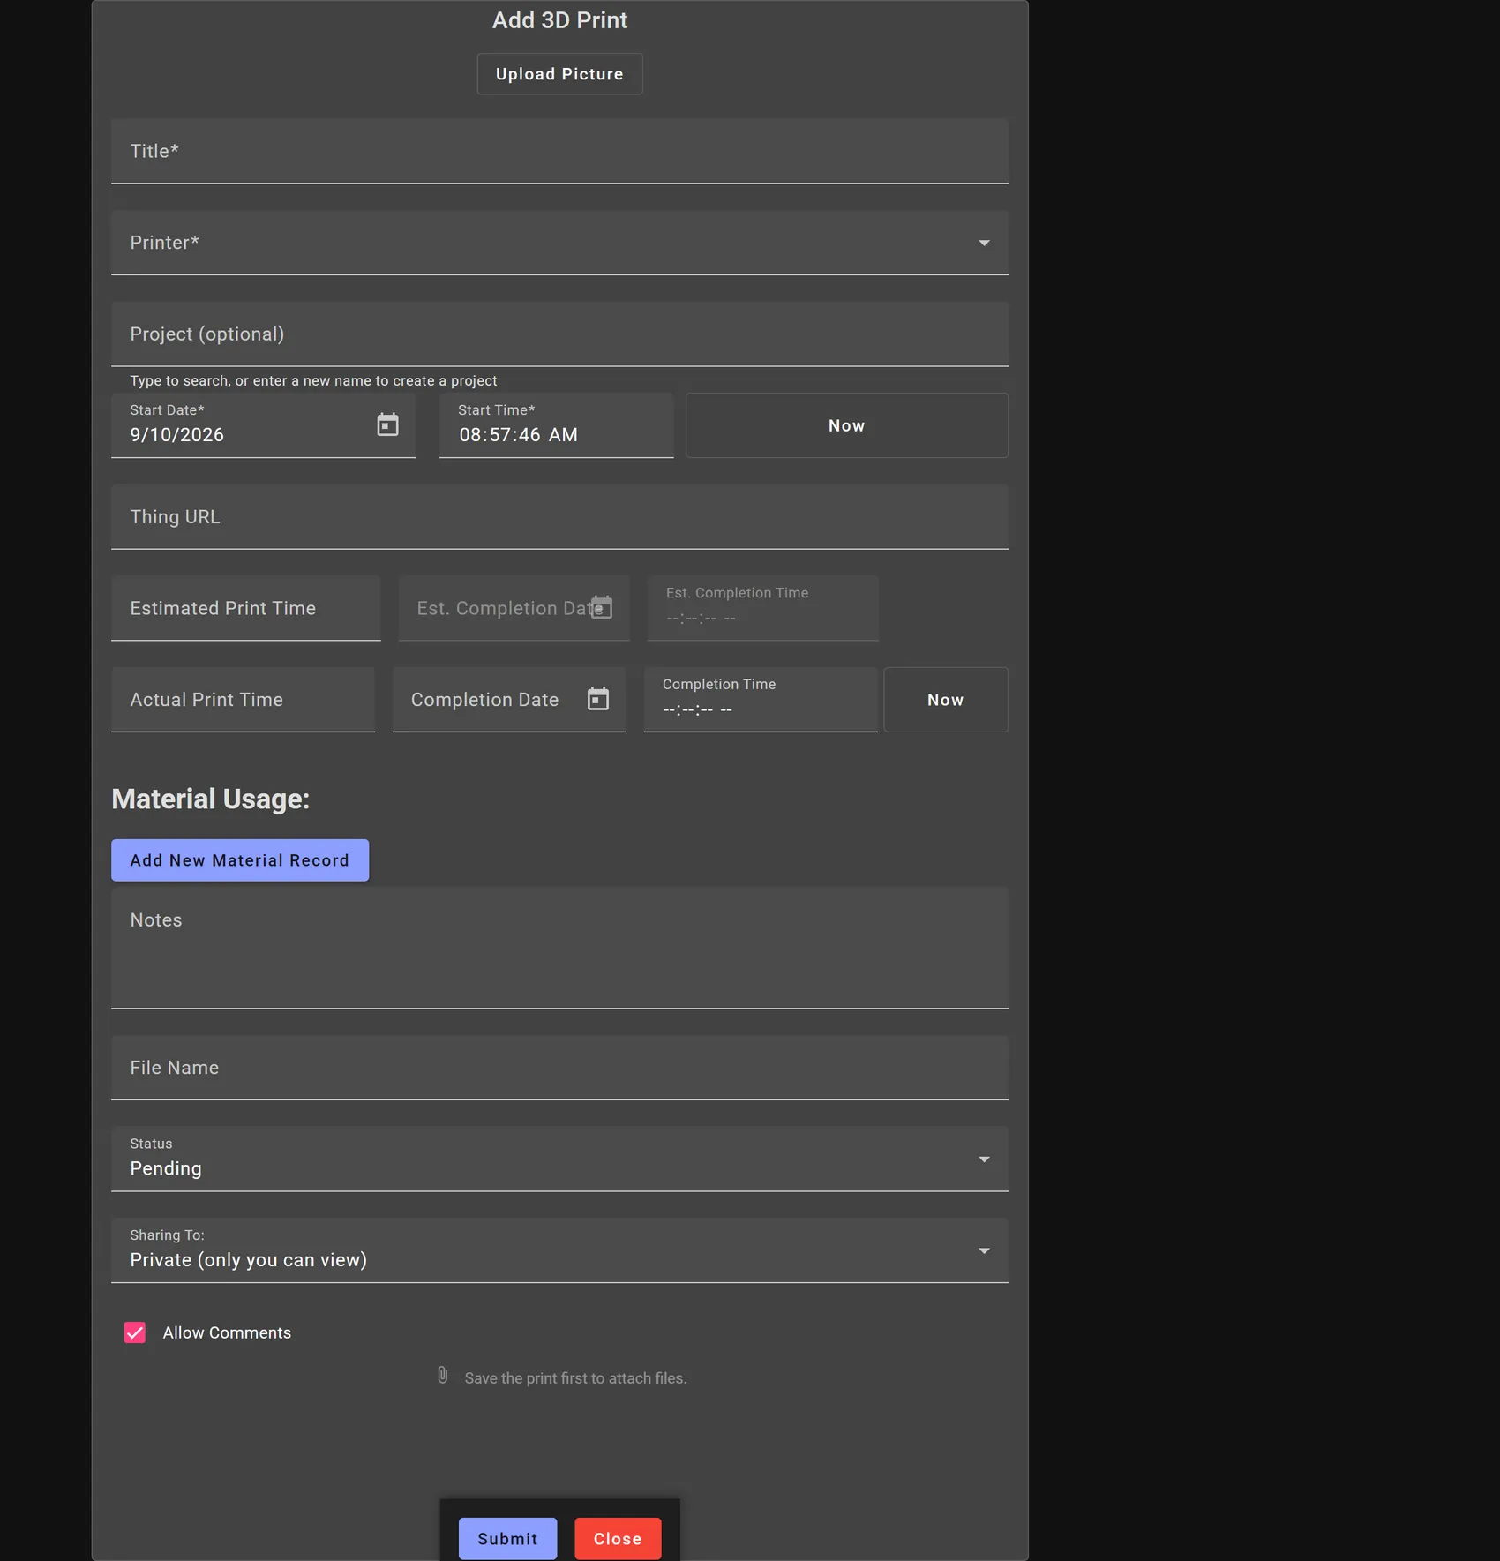This screenshot has width=1500, height=1561.
Task: Click the Project (optional) field
Action: coord(559,334)
